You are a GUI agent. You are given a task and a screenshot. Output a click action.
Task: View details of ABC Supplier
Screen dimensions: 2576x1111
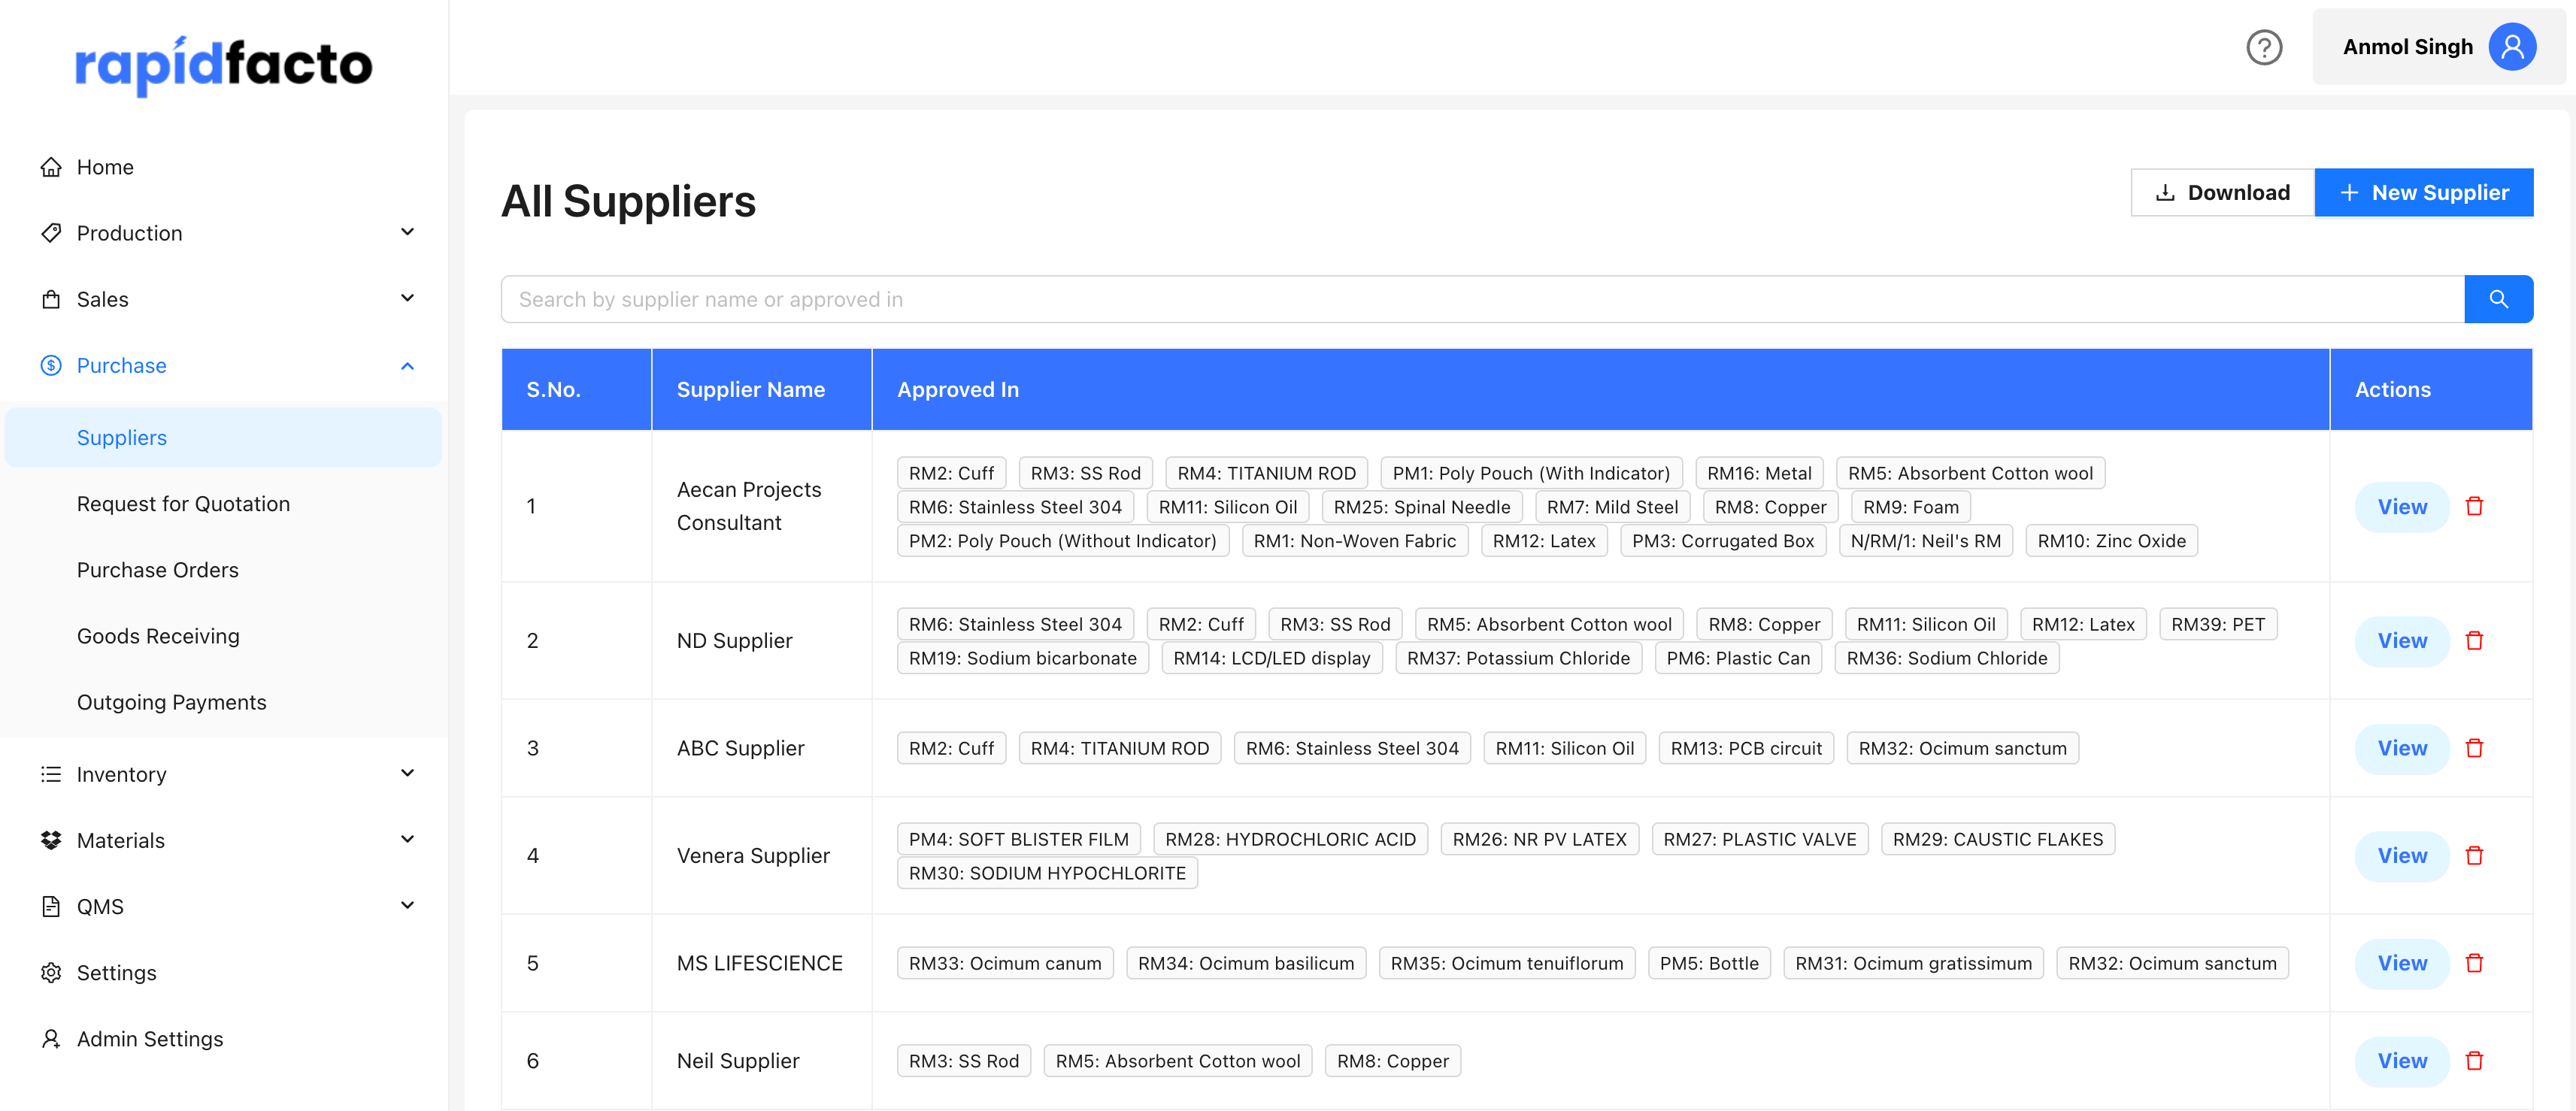(2401, 748)
